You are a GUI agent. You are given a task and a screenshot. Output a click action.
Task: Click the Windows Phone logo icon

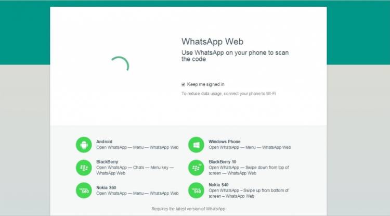[196, 145]
